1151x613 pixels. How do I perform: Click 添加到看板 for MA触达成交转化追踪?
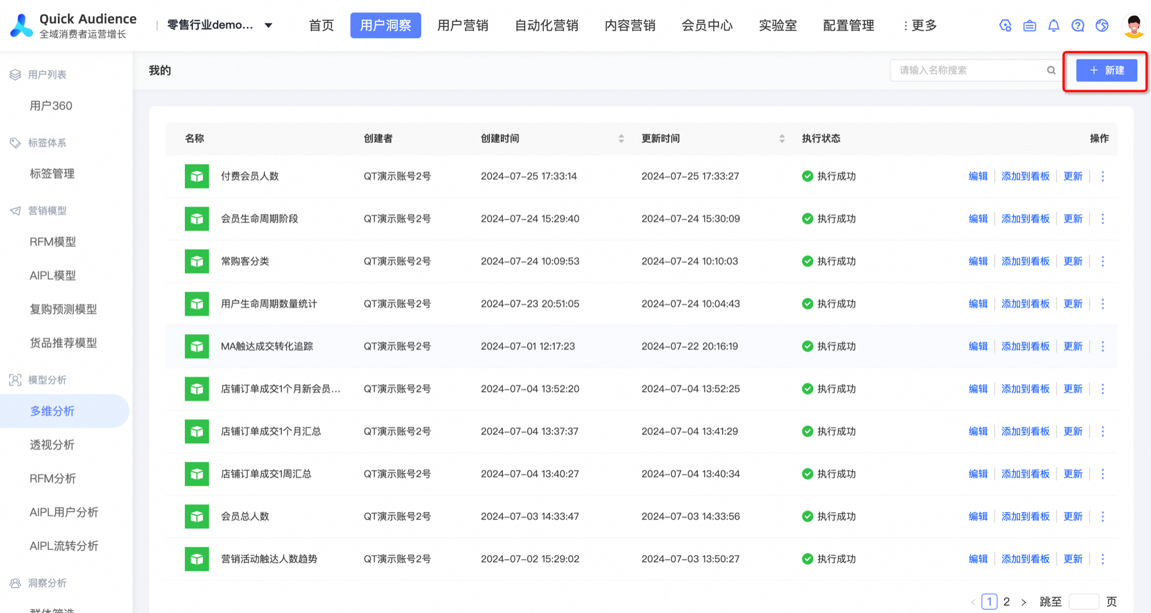pos(1025,346)
